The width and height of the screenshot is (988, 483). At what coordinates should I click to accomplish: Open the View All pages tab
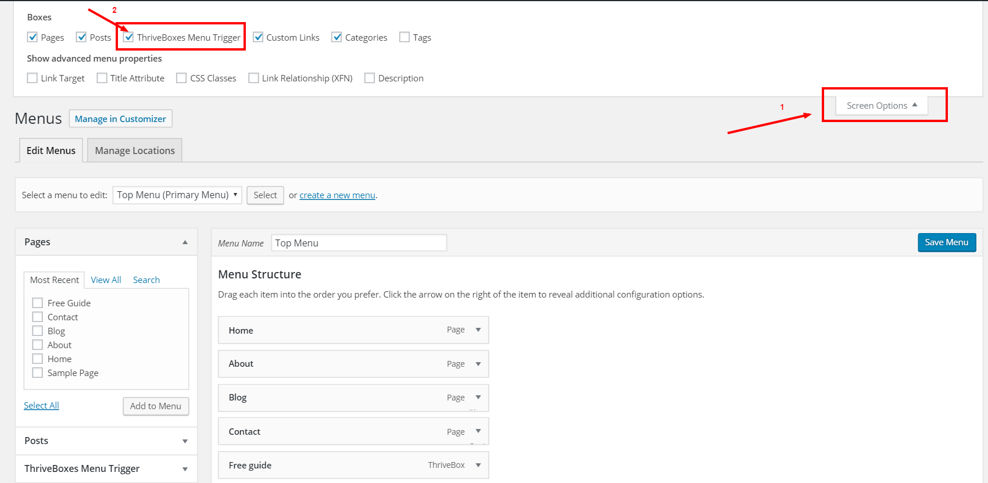tap(106, 280)
